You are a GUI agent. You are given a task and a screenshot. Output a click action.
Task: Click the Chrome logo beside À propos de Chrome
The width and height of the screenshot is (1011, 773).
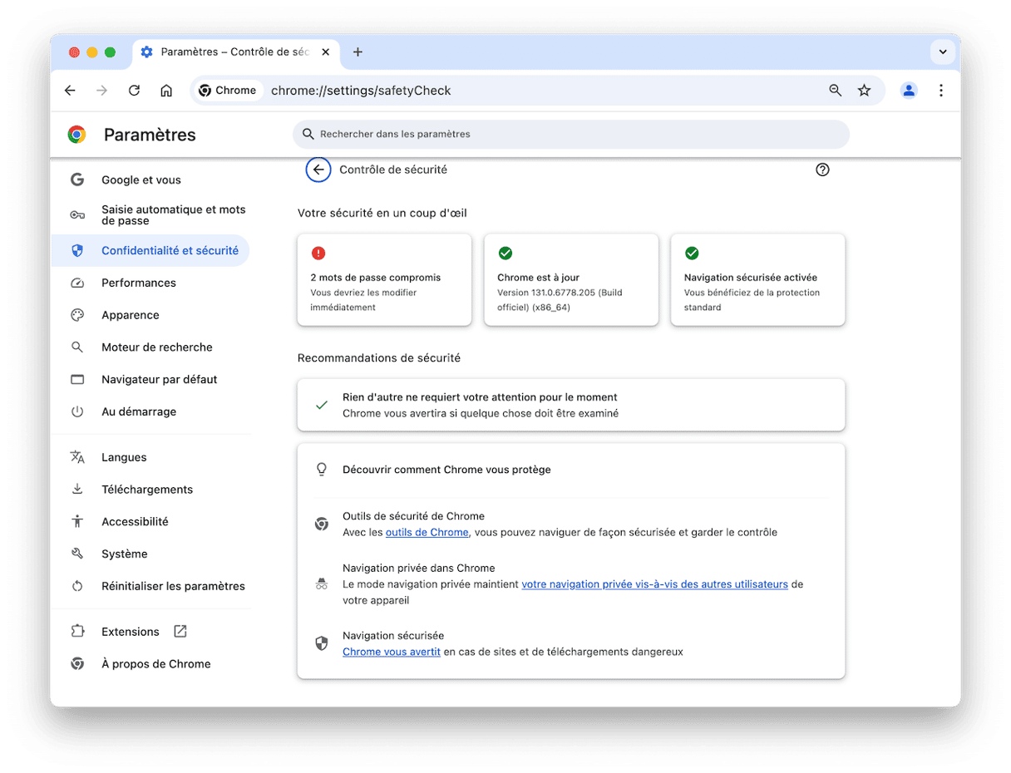pos(77,664)
